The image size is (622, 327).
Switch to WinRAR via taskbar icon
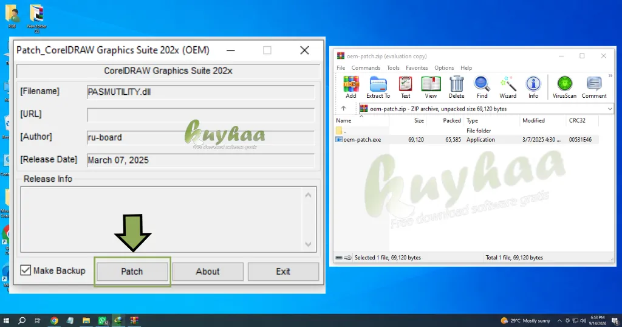click(x=134, y=321)
